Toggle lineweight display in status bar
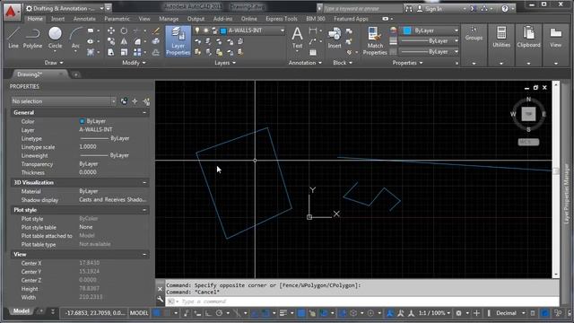 (x=283, y=313)
